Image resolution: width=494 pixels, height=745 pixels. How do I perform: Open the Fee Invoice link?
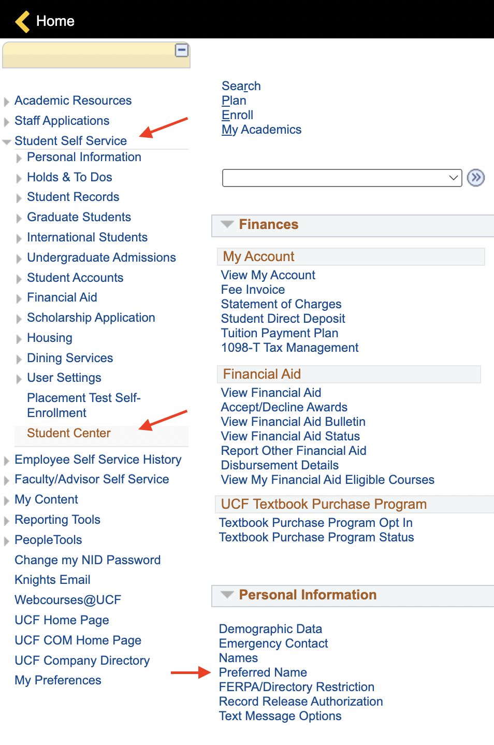coord(253,290)
